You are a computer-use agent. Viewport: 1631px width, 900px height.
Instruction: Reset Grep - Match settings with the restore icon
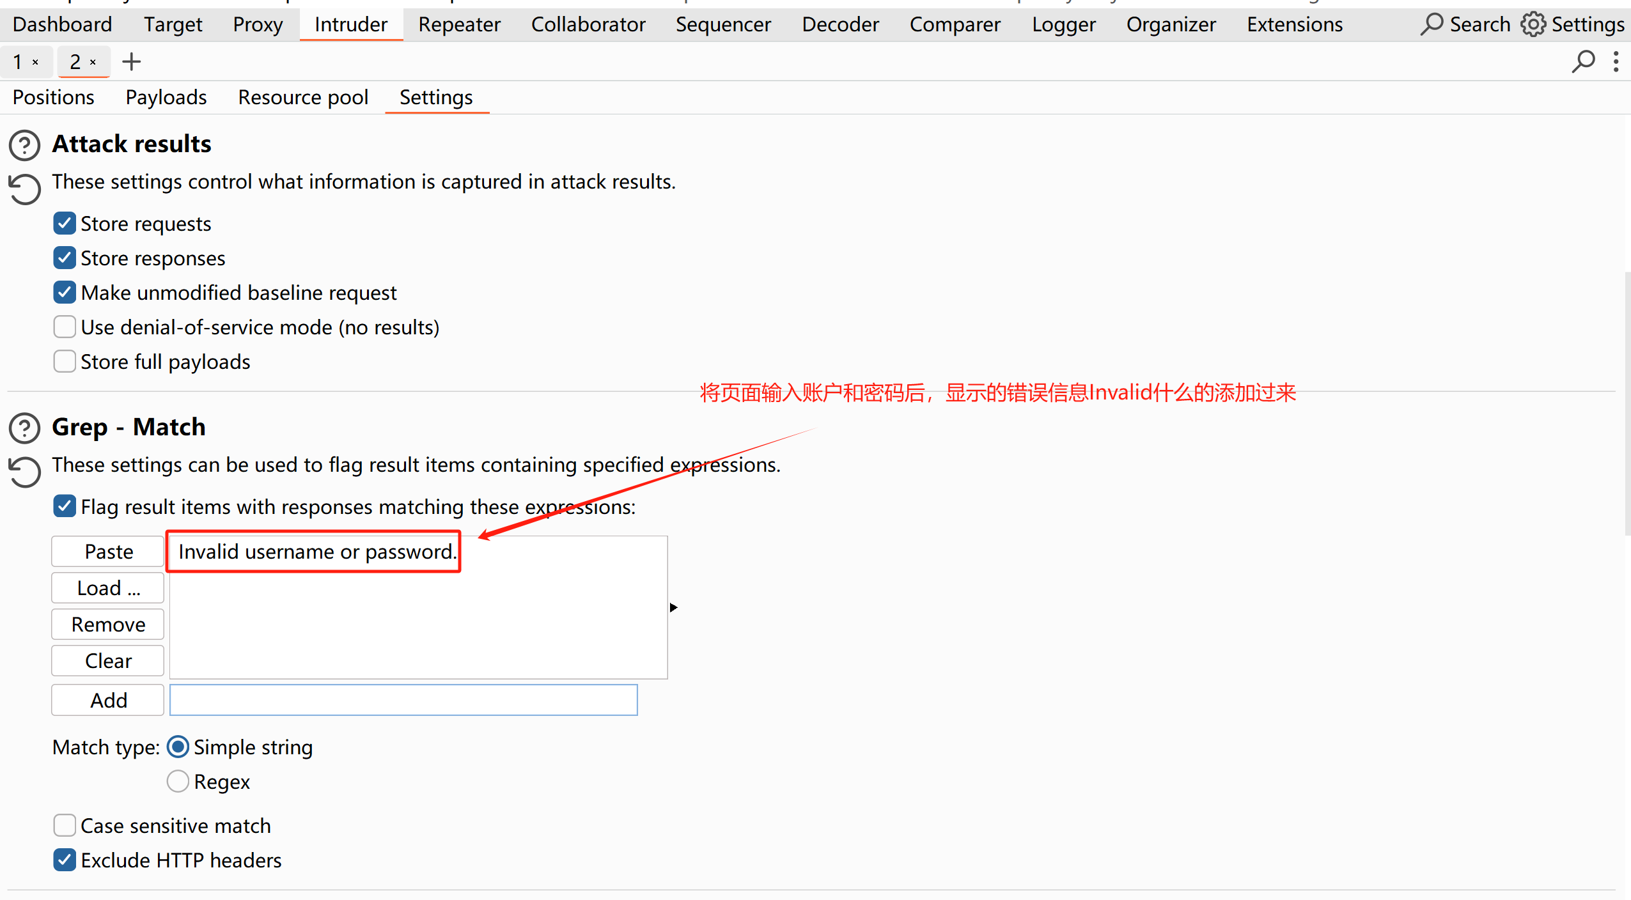(25, 472)
